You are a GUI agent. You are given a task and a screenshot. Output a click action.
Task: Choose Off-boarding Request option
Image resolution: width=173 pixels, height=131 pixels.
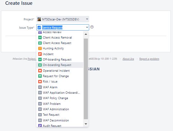tap(60, 60)
